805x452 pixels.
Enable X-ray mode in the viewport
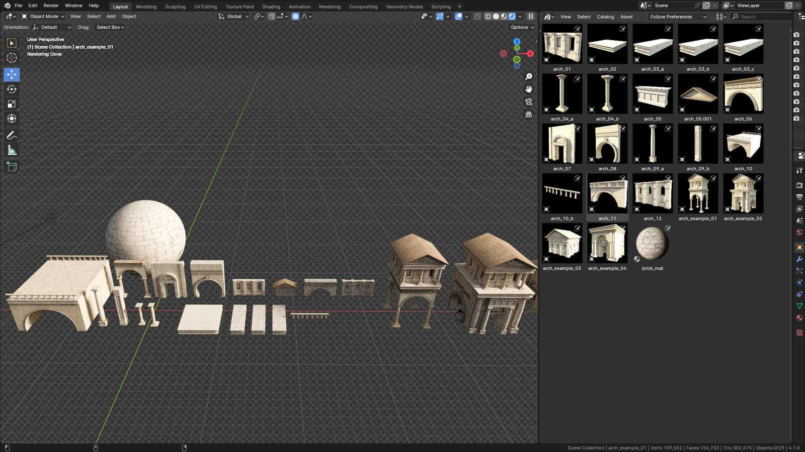point(477,16)
